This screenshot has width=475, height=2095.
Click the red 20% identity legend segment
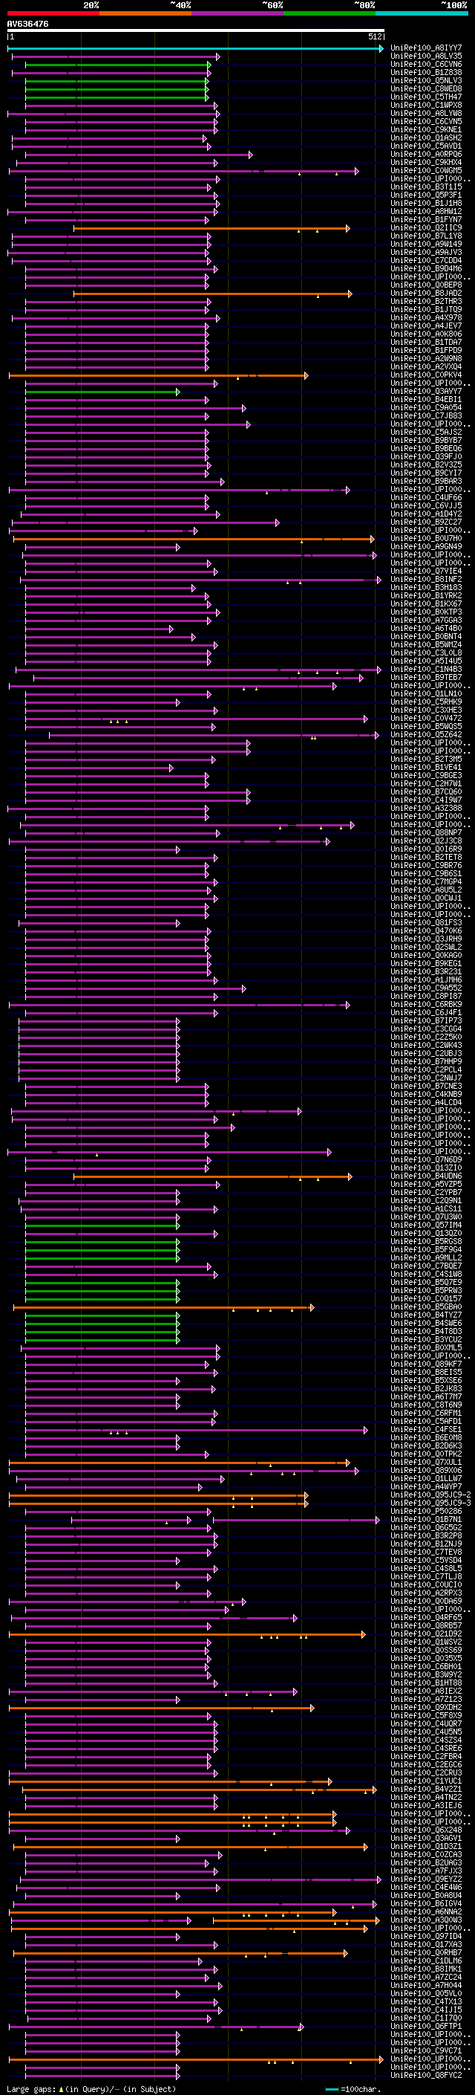pos(53,13)
